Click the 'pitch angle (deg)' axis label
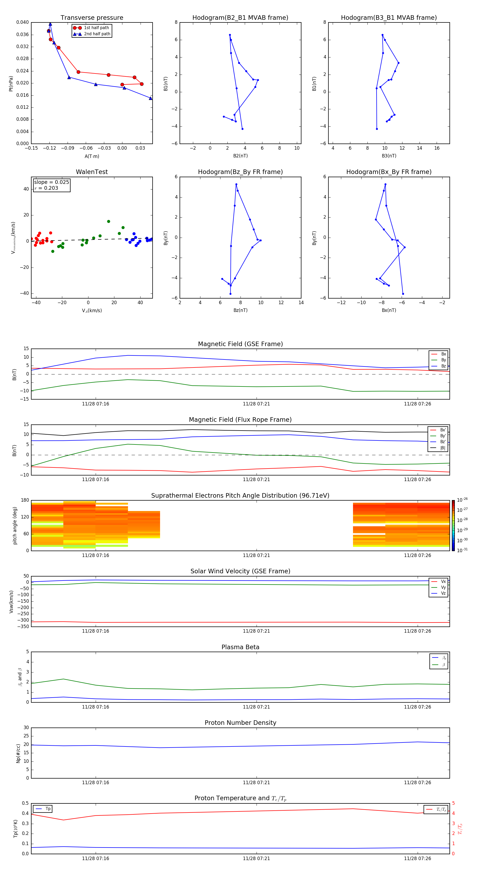 (x=15, y=525)
